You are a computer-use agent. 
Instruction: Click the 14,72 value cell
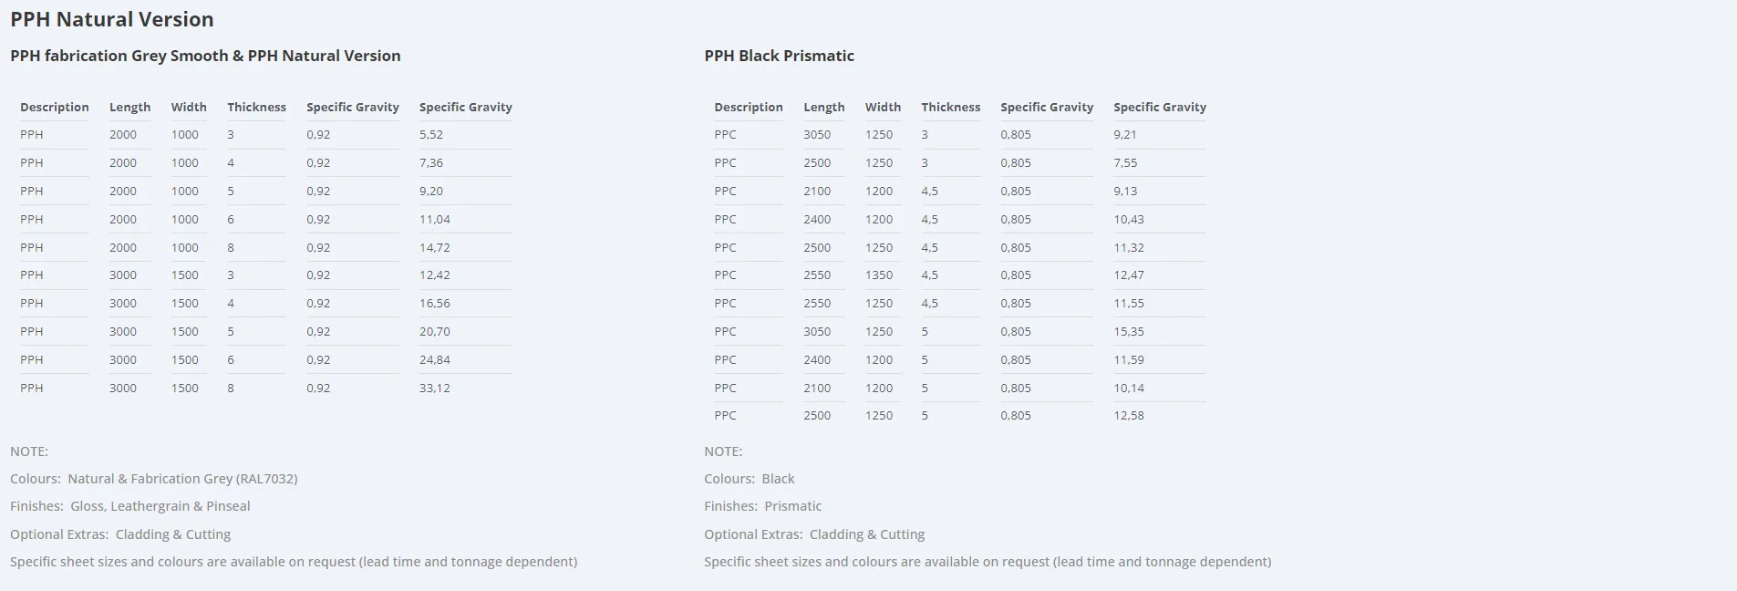[435, 247]
